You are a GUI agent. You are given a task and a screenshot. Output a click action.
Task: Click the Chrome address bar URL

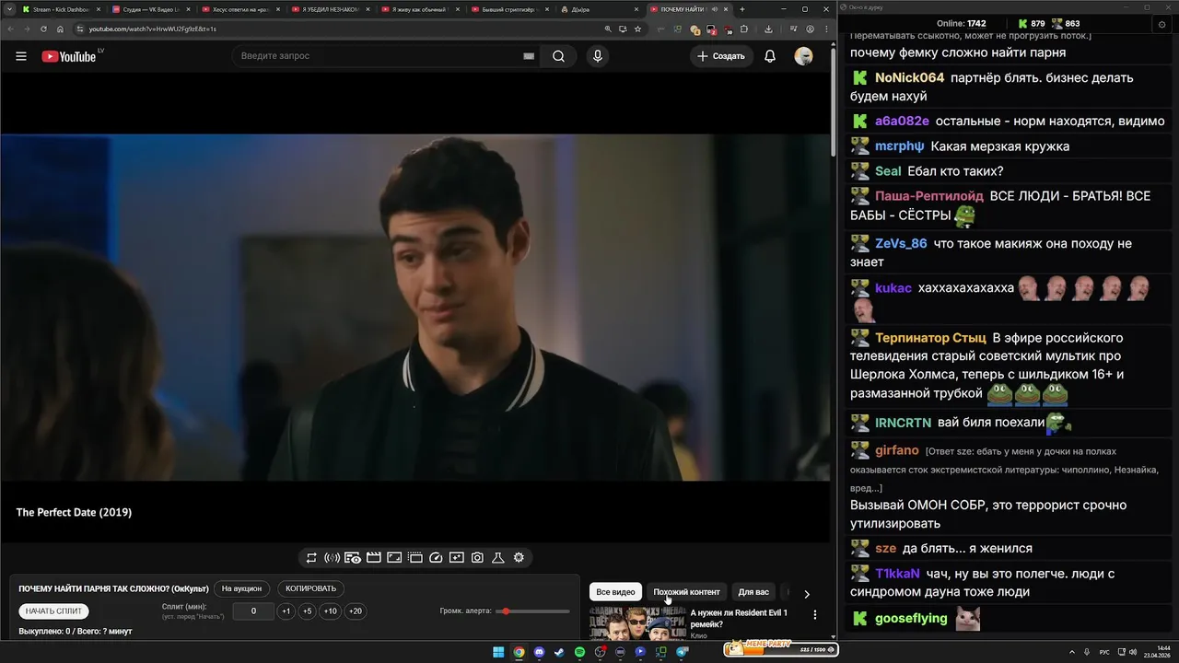pyautogui.click(x=153, y=29)
